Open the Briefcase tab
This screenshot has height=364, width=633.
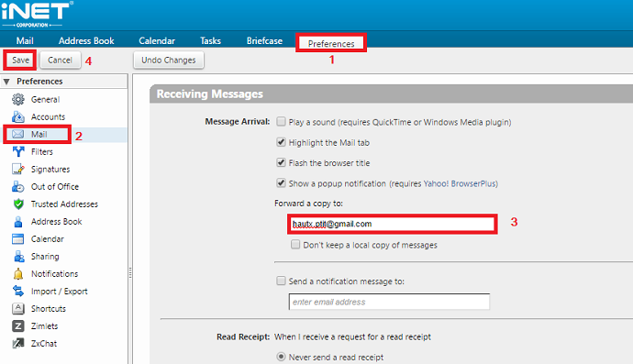(264, 40)
